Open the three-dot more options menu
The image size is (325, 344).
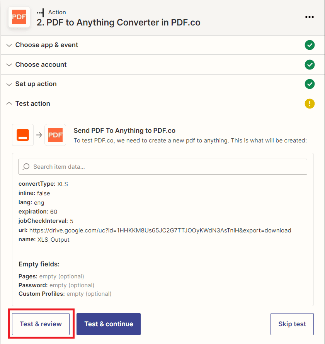click(x=309, y=17)
